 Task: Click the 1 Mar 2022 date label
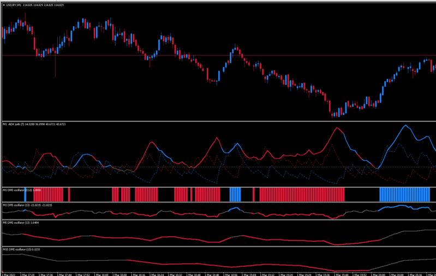click(9, 275)
